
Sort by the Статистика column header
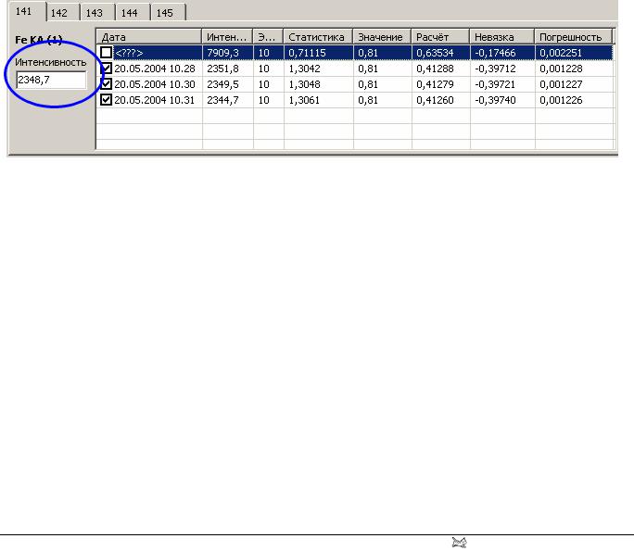318,37
